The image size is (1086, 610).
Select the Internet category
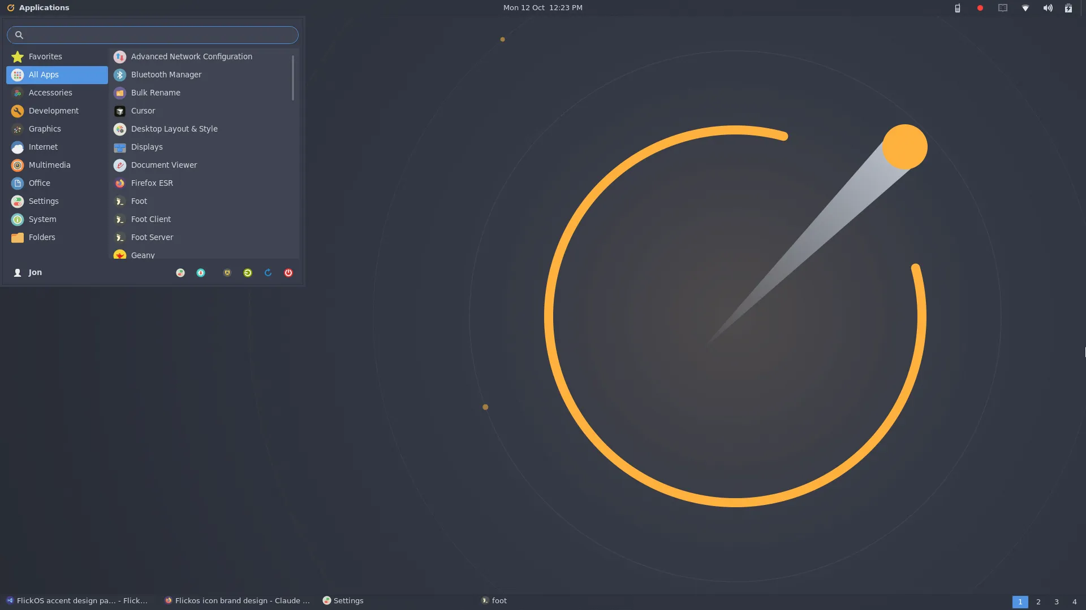coord(57,147)
